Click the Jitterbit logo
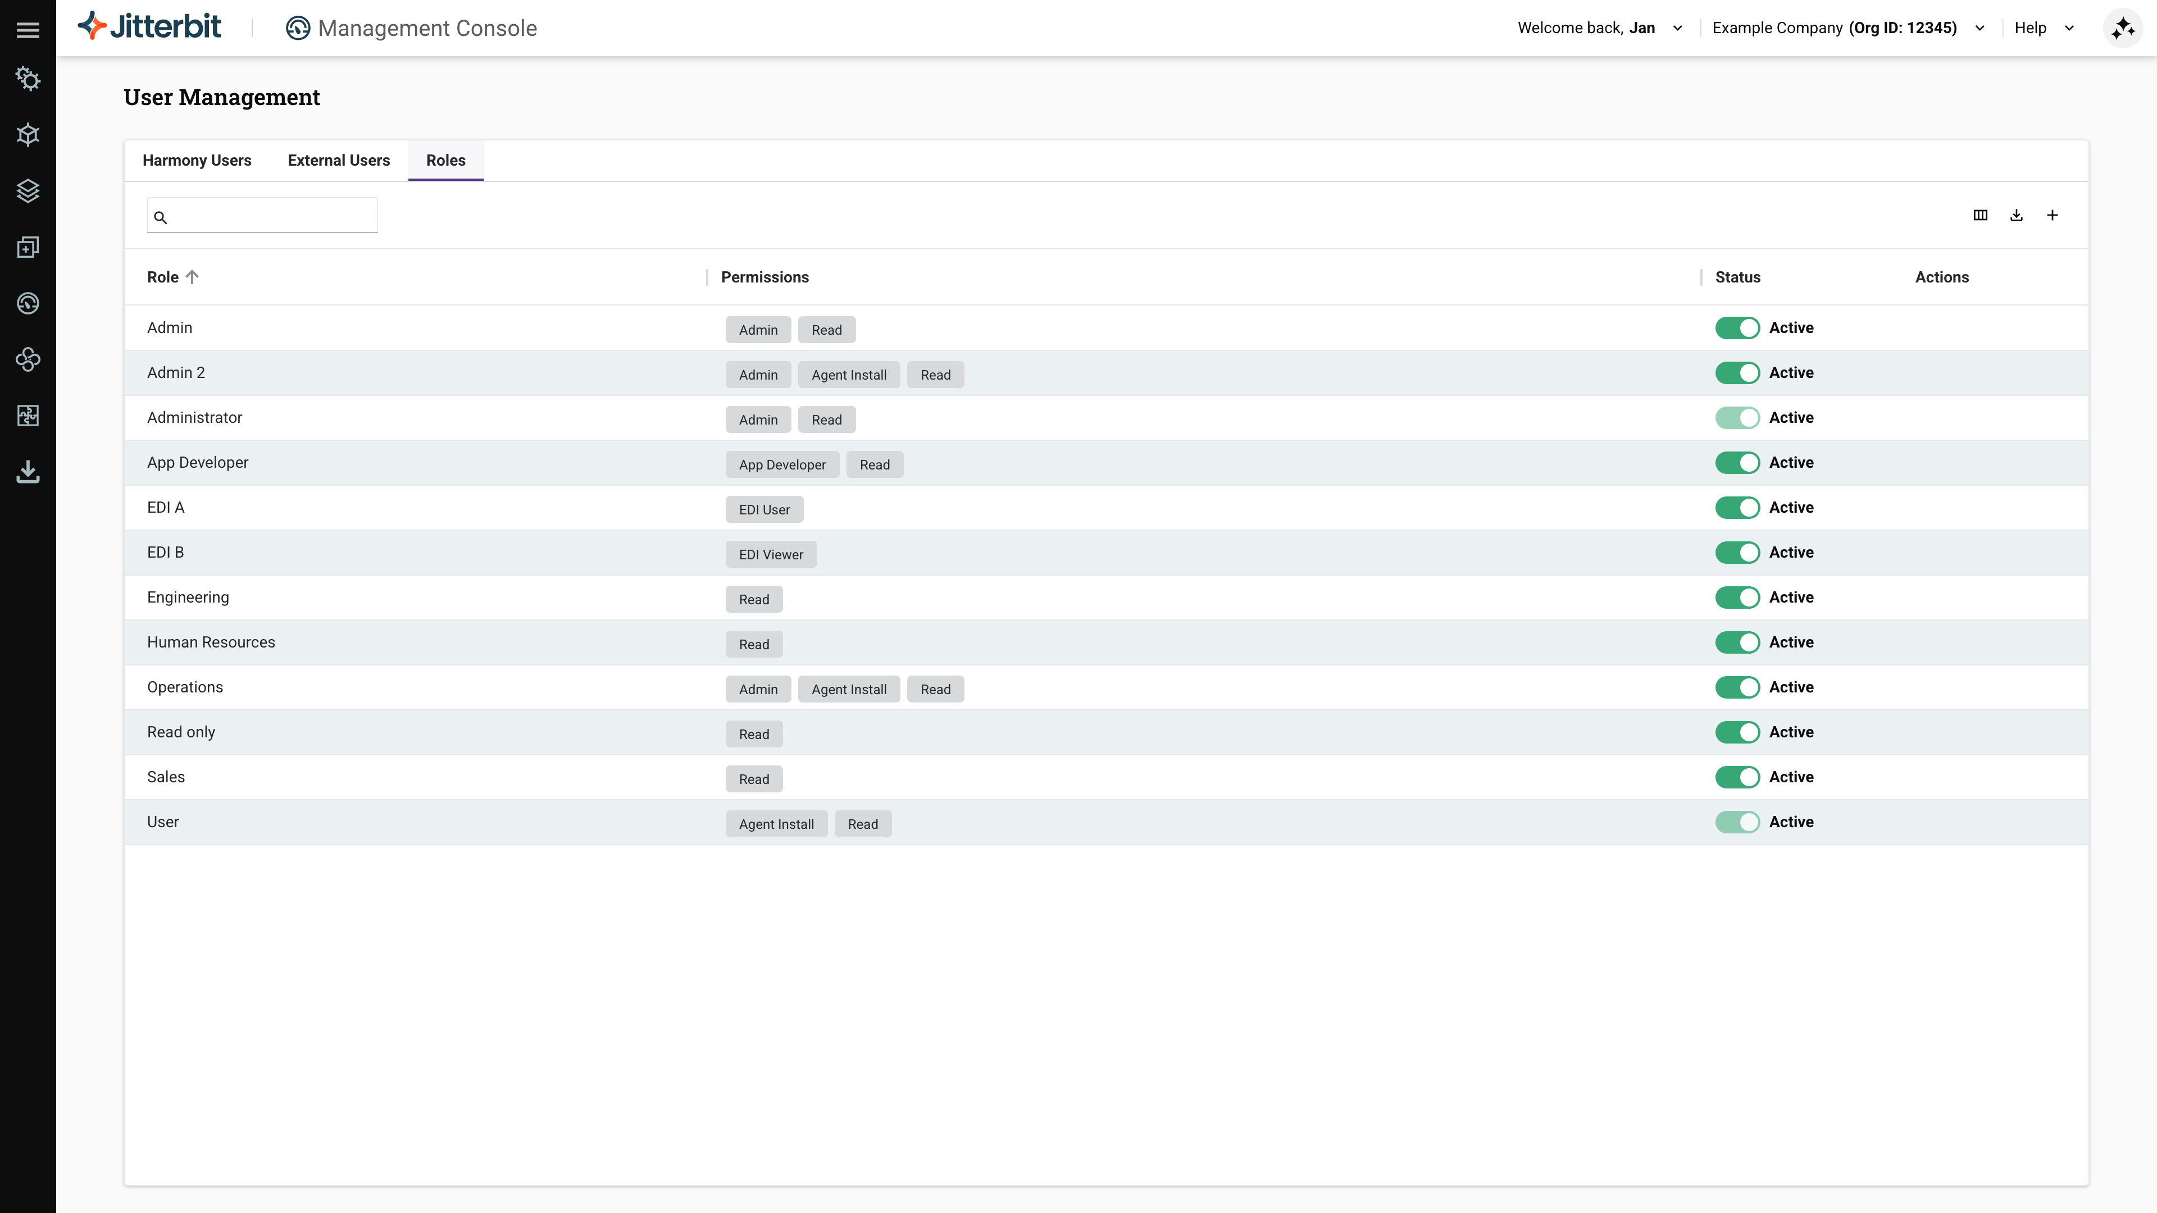The image size is (2157, 1213). pos(150,27)
